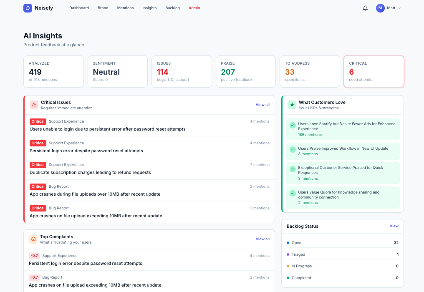Screen dimensions: 424x292
Task: Open Top Complaints 'Persistent login error' row
Action: (x=149, y=260)
